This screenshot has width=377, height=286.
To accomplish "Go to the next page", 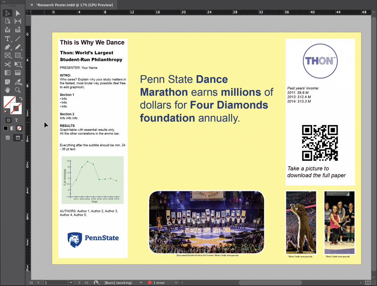I will click(80, 283).
